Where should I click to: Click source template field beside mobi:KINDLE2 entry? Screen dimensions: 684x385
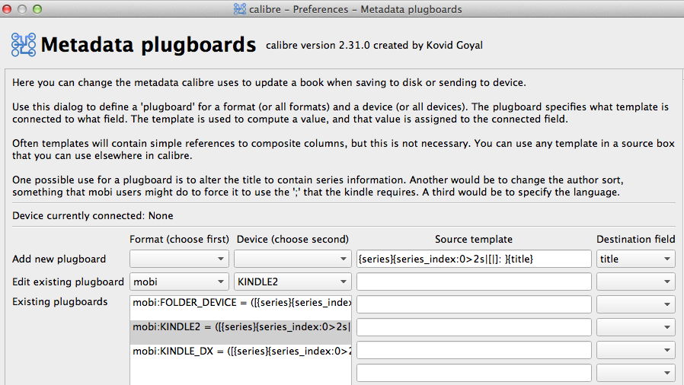[473, 328]
